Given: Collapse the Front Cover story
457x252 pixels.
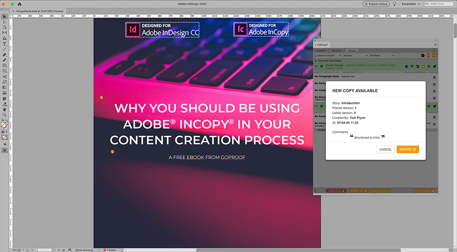Looking at the screenshot, I should (x=316, y=67).
